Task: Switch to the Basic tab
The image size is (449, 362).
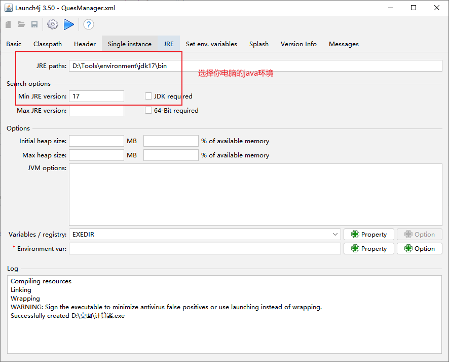Action: click(x=14, y=44)
